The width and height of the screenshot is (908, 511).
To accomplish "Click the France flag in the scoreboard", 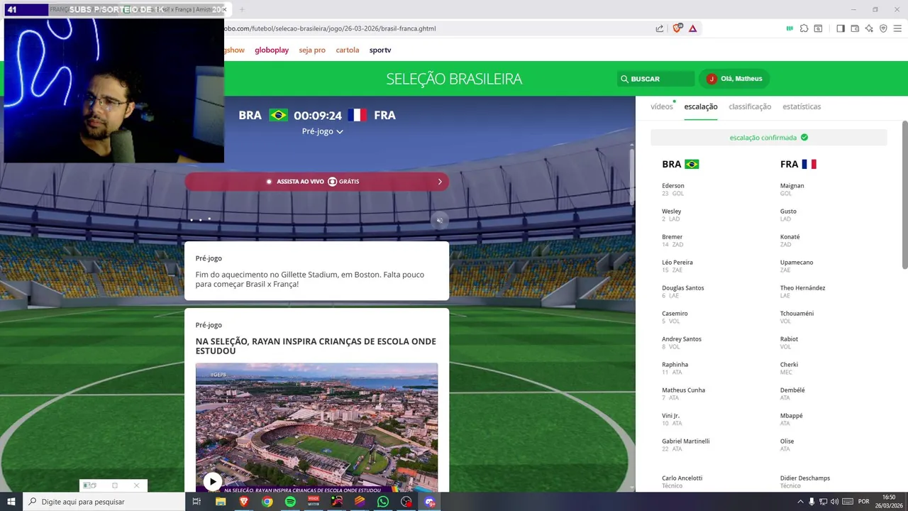I will tap(358, 115).
